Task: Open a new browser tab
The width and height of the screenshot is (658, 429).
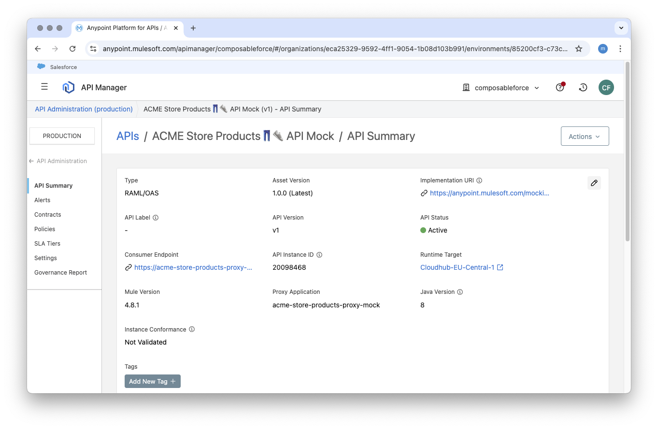Action: (193, 28)
